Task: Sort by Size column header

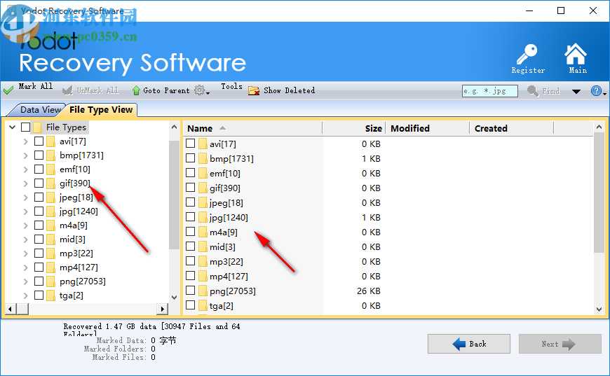Action: click(353, 128)
